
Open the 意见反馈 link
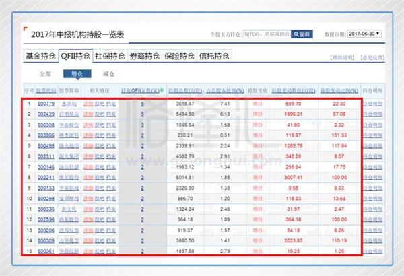coord(372,57)
